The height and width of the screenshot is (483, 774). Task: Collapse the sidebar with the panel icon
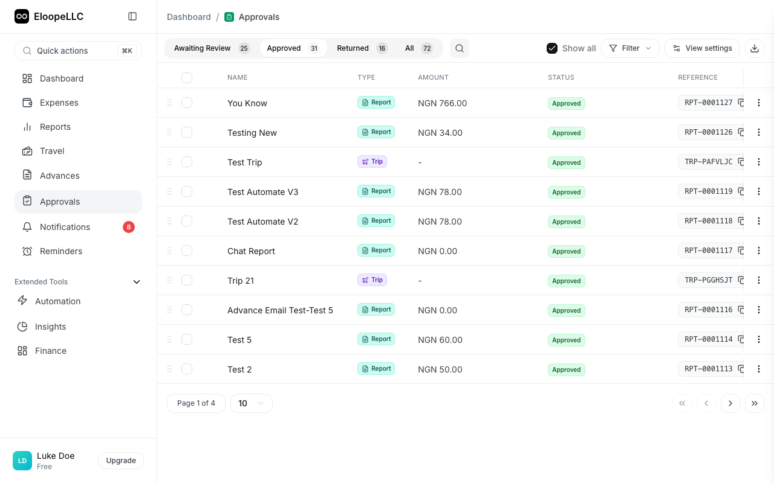click(132, 16)
